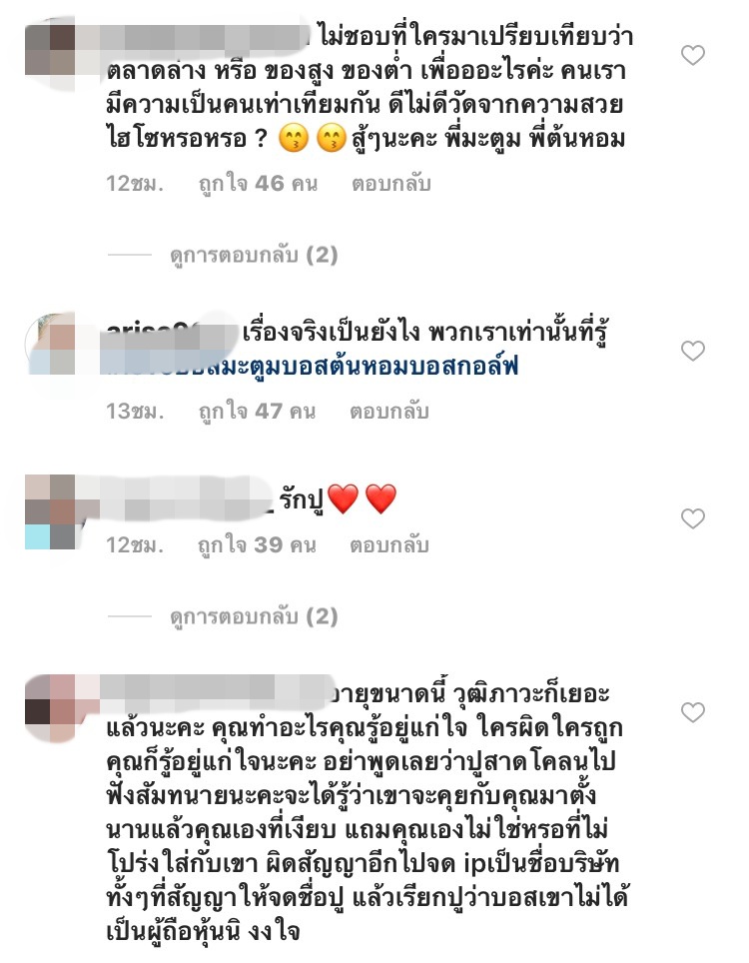Reply to the รักปู comment with 39 likes

tap(389, 544)
